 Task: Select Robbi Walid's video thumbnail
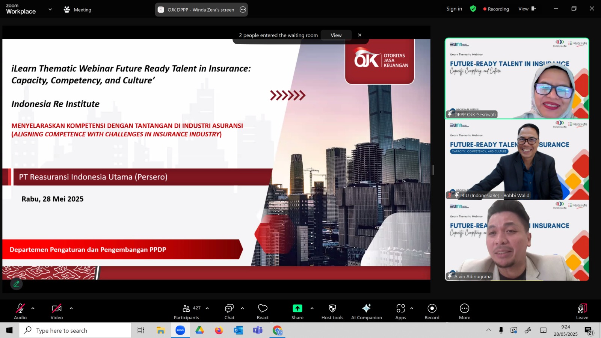point(517,160)
